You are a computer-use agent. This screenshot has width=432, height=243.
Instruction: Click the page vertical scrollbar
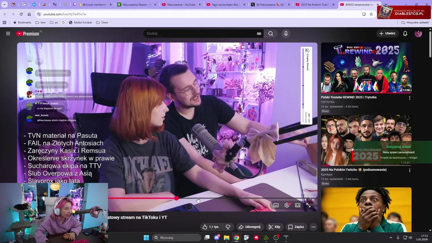pos(430,44)
